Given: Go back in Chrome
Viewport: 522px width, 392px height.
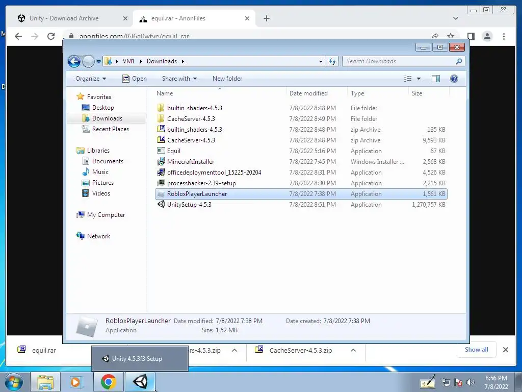Looking at the screenshot, I should 18,36.
